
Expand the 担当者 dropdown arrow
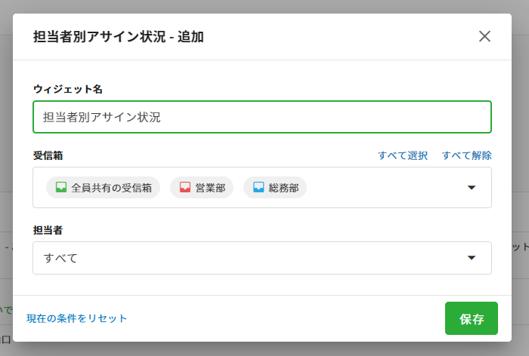click(x=472, y=258)
